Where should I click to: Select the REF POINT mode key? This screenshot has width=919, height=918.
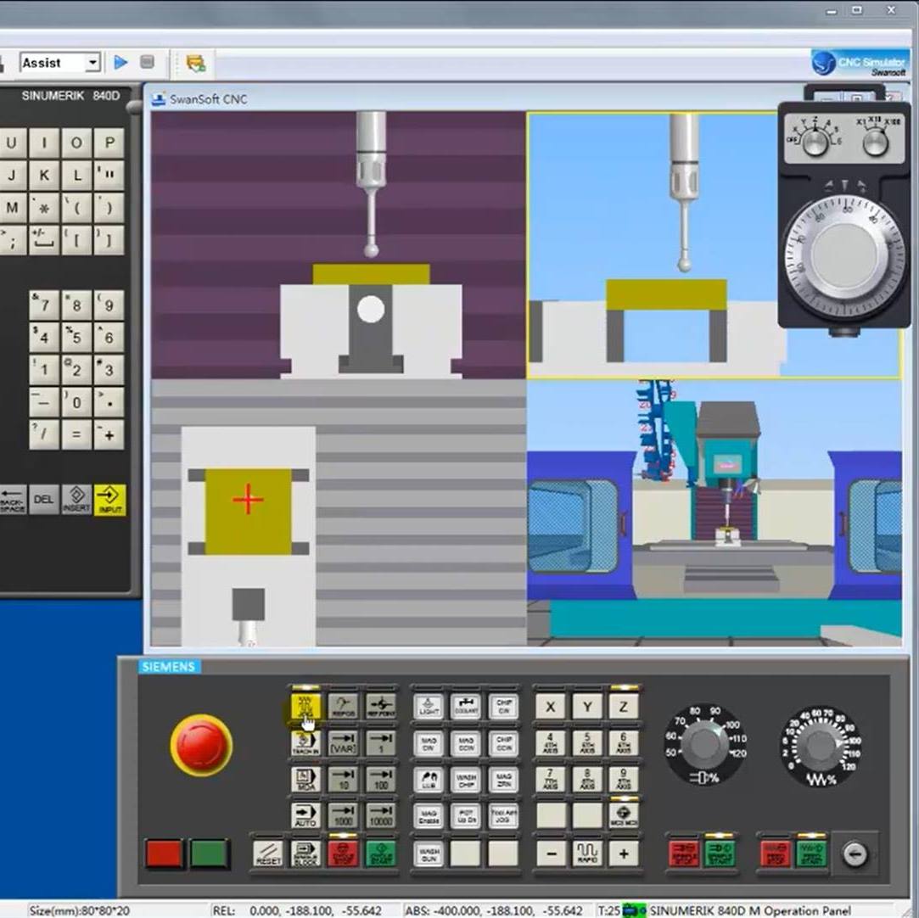pyautogui.click(x=380, y=707)
